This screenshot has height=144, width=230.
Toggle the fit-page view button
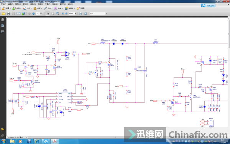point(85,14)
